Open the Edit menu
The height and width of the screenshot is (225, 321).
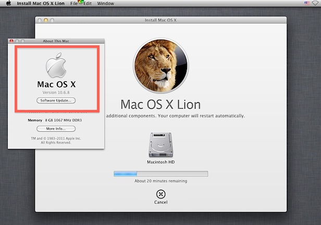pos(88,4)
